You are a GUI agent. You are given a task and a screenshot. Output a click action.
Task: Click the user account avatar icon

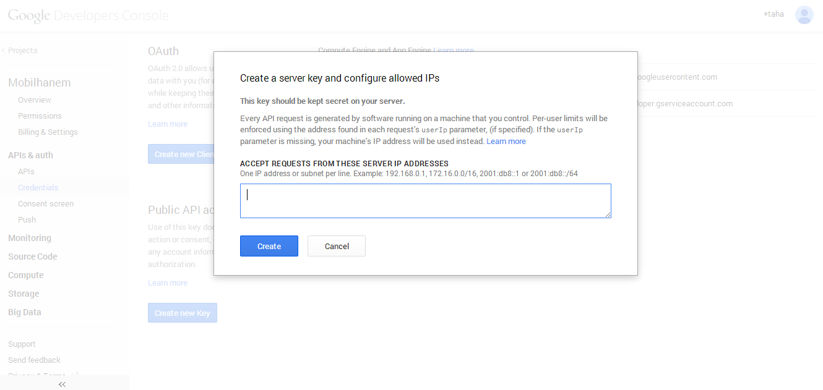(804, 15)
